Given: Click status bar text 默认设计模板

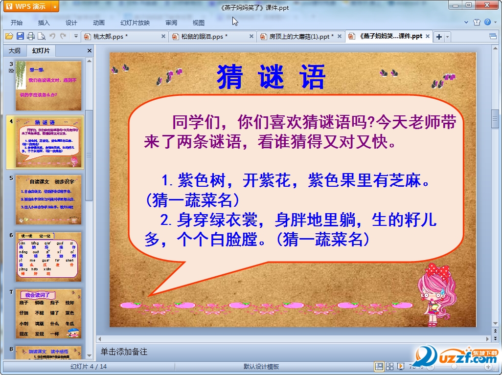Looking at the screenshot, I should tap(261, 366).
